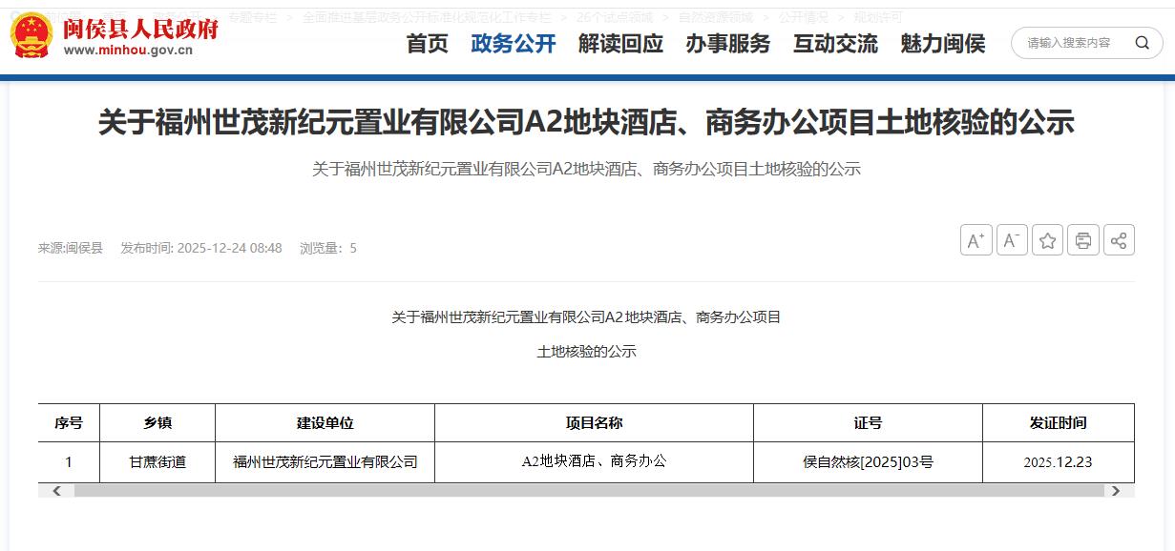Click 侯自然核[2025]03号 certificate cell
This screenshot has height=551, width=1175.
(x=868, y=462)
